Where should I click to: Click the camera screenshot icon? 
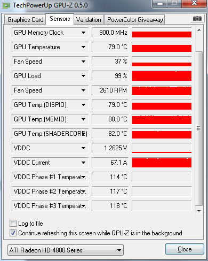click(197, 19)
